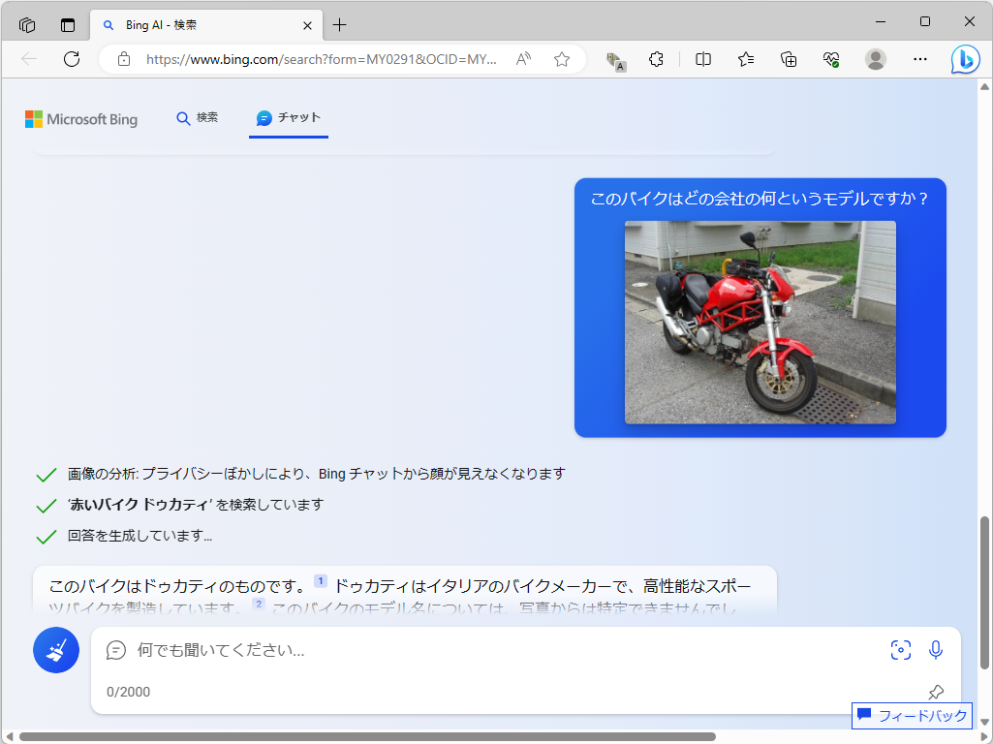Viewport: 993px width, 744px height.
Task: Open Collections in the browser toolbar
Action: (x=789, y=60)
